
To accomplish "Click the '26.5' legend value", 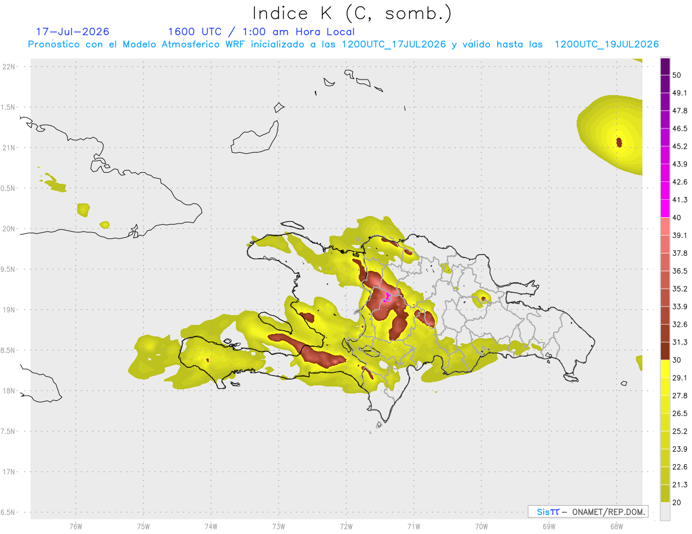I will pos(680,414).
